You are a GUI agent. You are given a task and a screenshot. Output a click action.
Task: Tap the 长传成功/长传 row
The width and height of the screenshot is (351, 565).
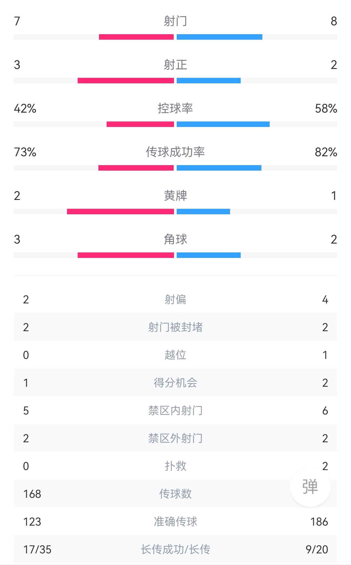pos(175,549)
